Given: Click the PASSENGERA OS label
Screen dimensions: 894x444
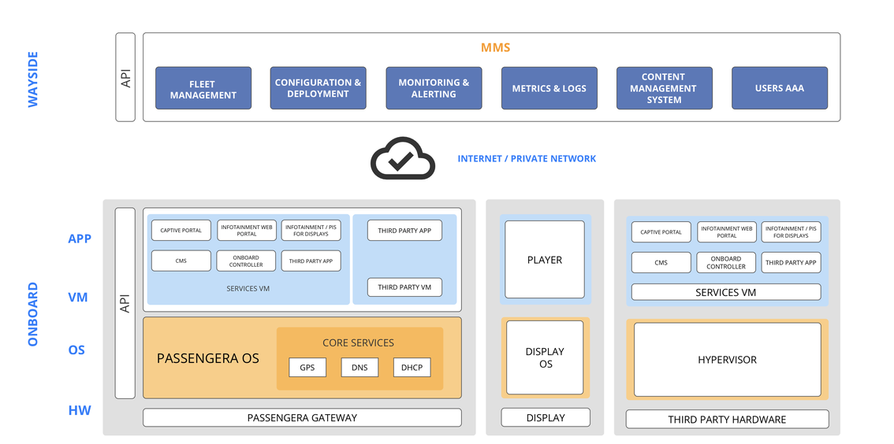Looking at the screenshot, I should click(x=208, y=359).
